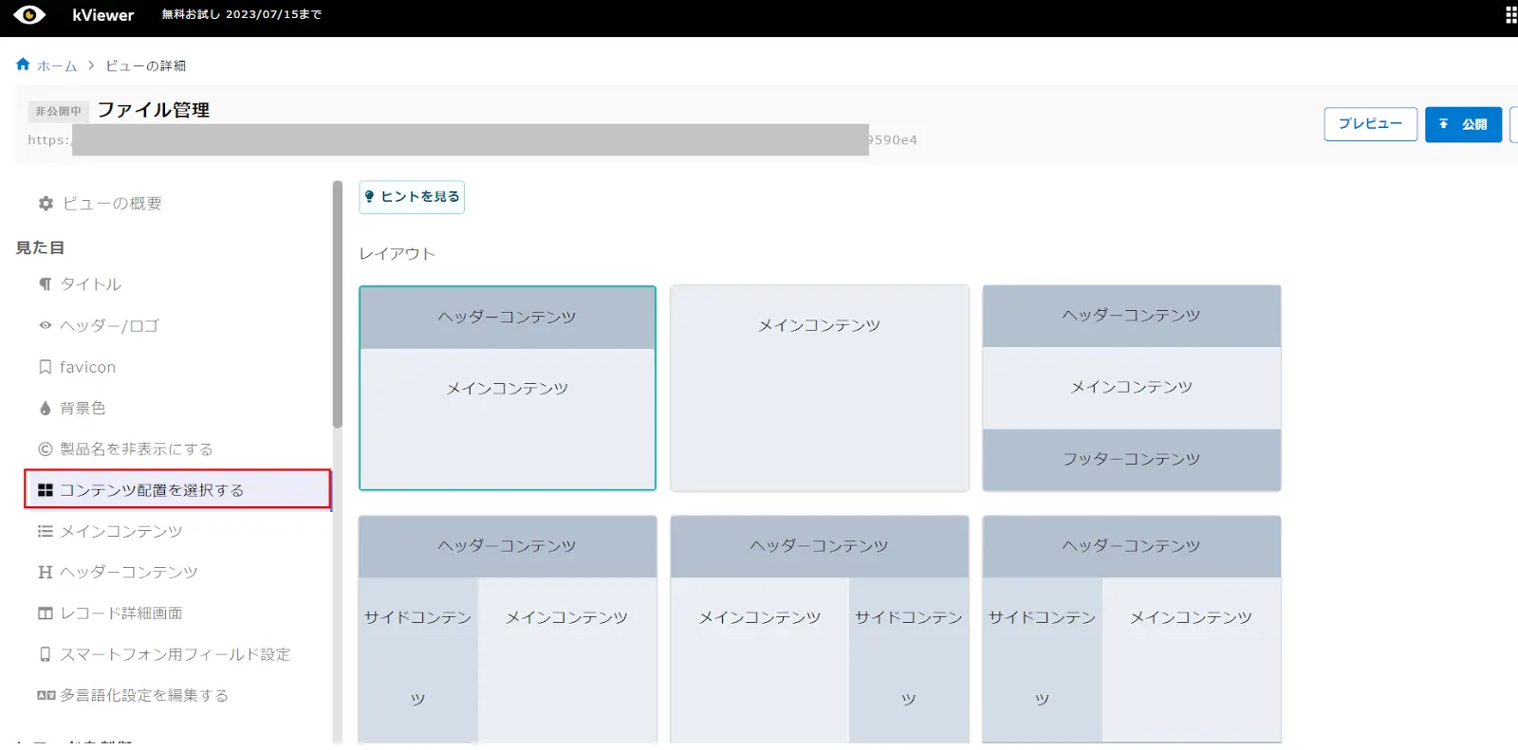Click the gear icon beside ビューの概要
The image size is (1518, 750).
[46, 203]
